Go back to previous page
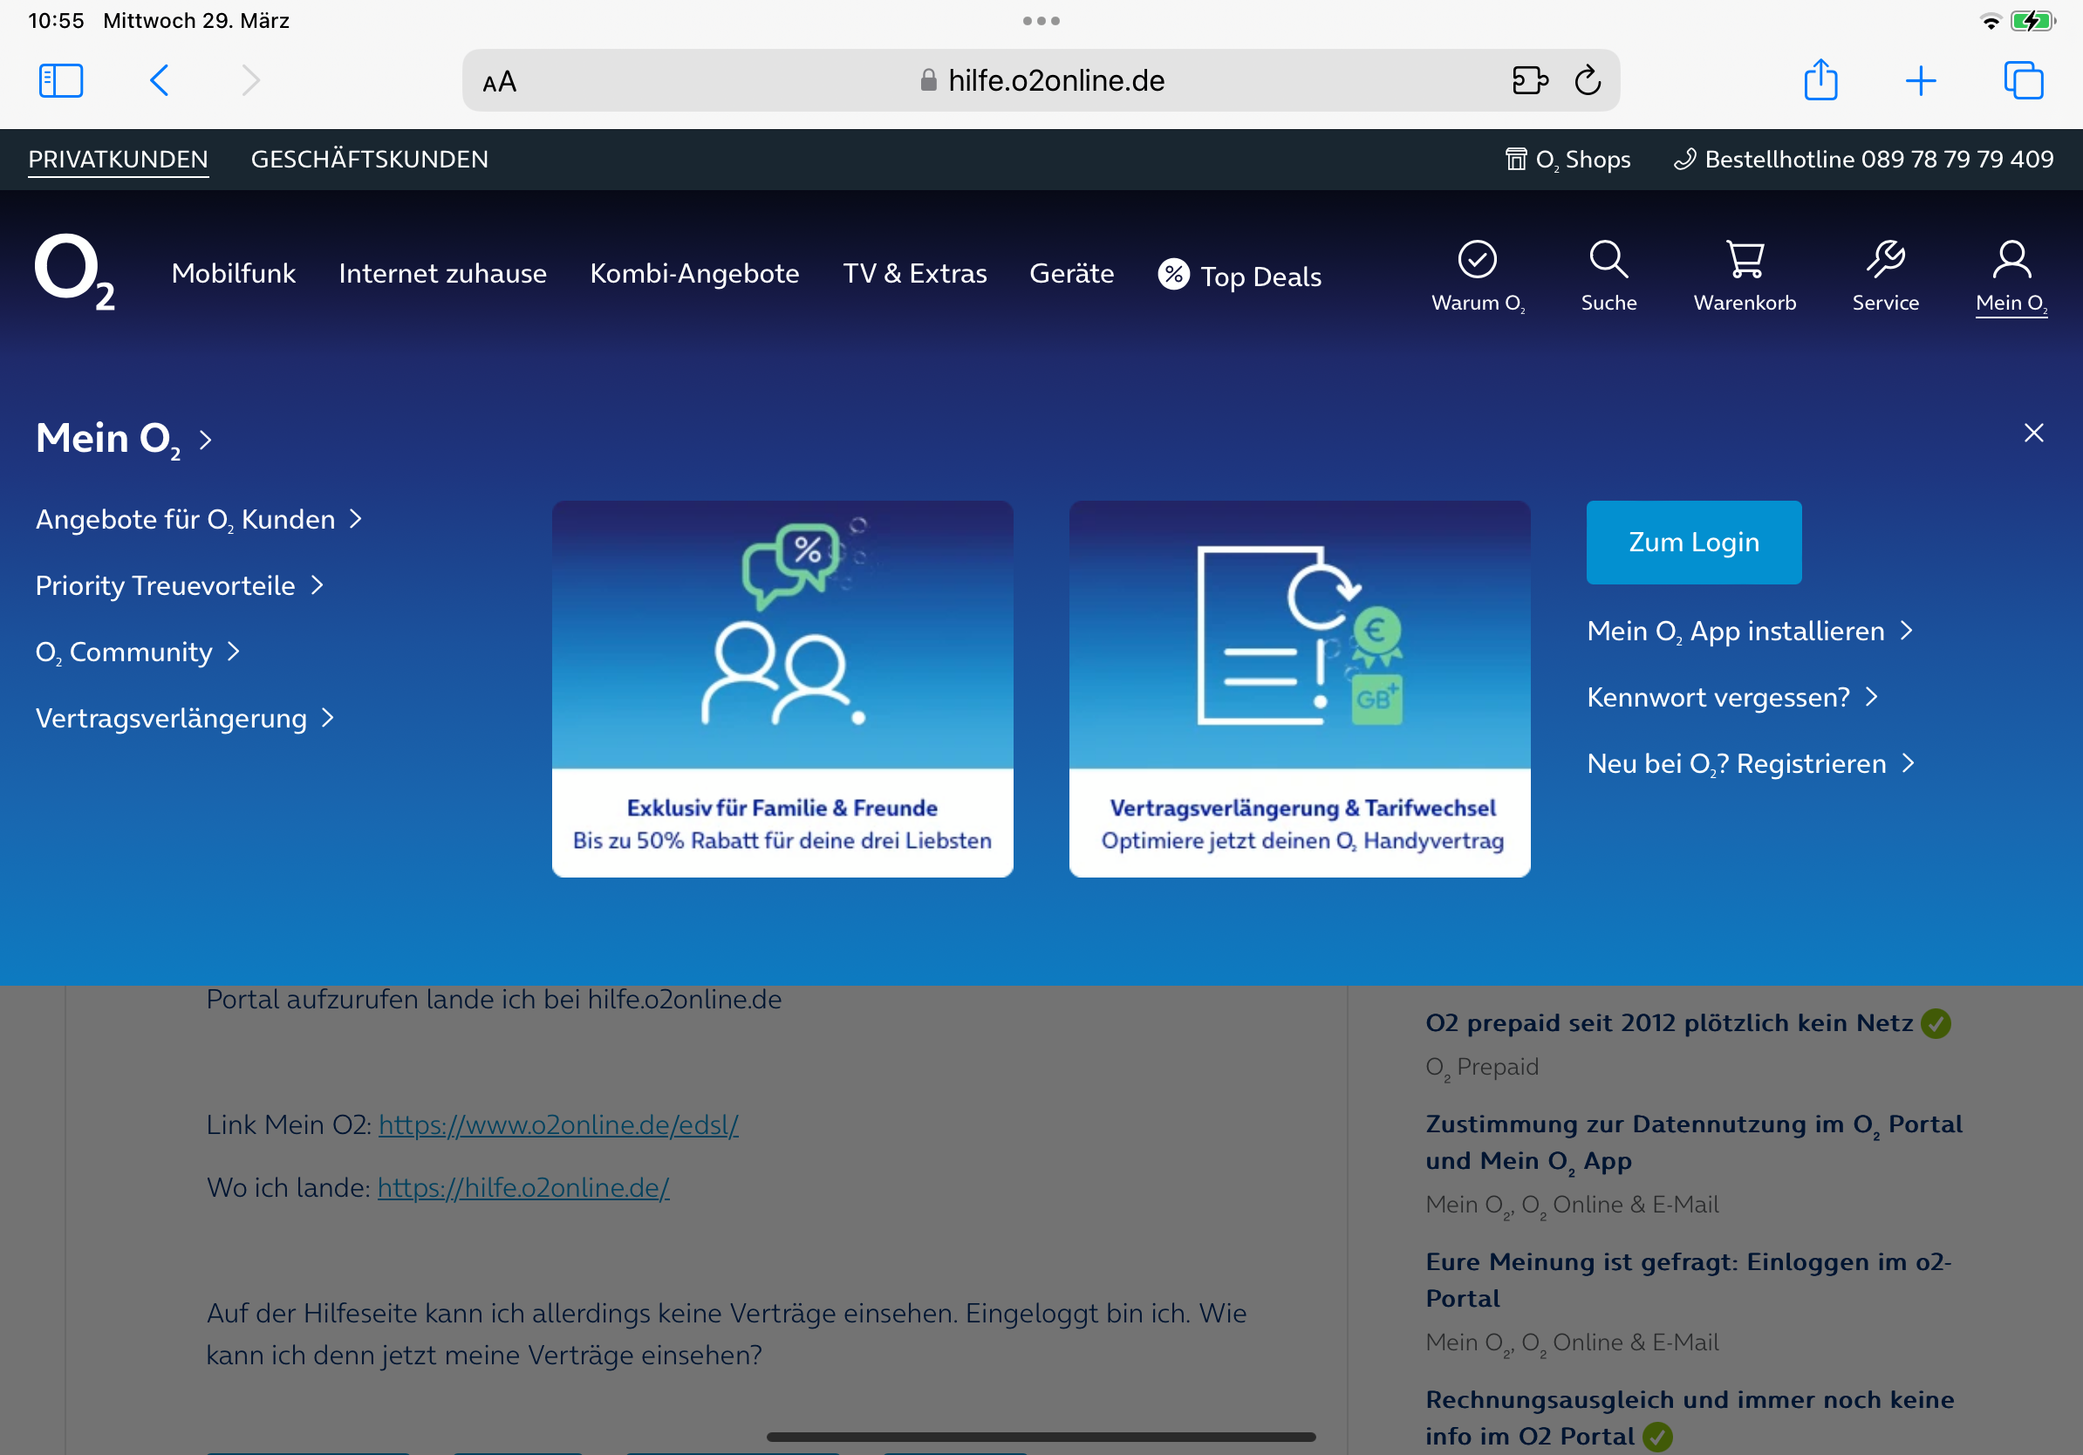The width and height of the screenshot is (2083, 1455). click(x=159, y=81)
